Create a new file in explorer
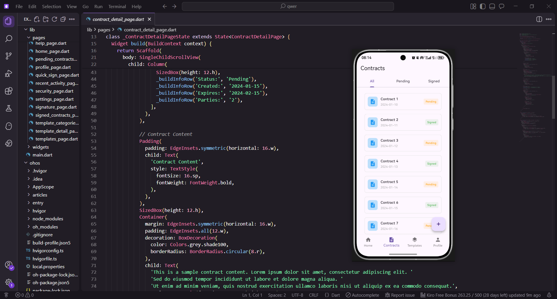This screenshot has width=557, height=299. 37,19
